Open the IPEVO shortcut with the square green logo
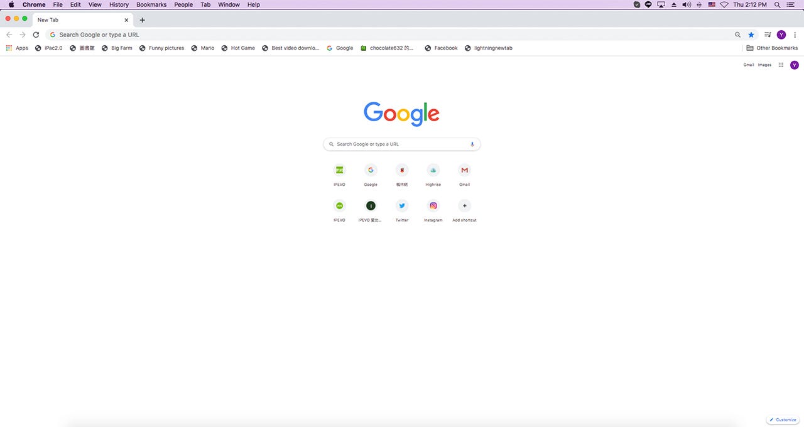The image size is (804, 427). coord(339,175)
